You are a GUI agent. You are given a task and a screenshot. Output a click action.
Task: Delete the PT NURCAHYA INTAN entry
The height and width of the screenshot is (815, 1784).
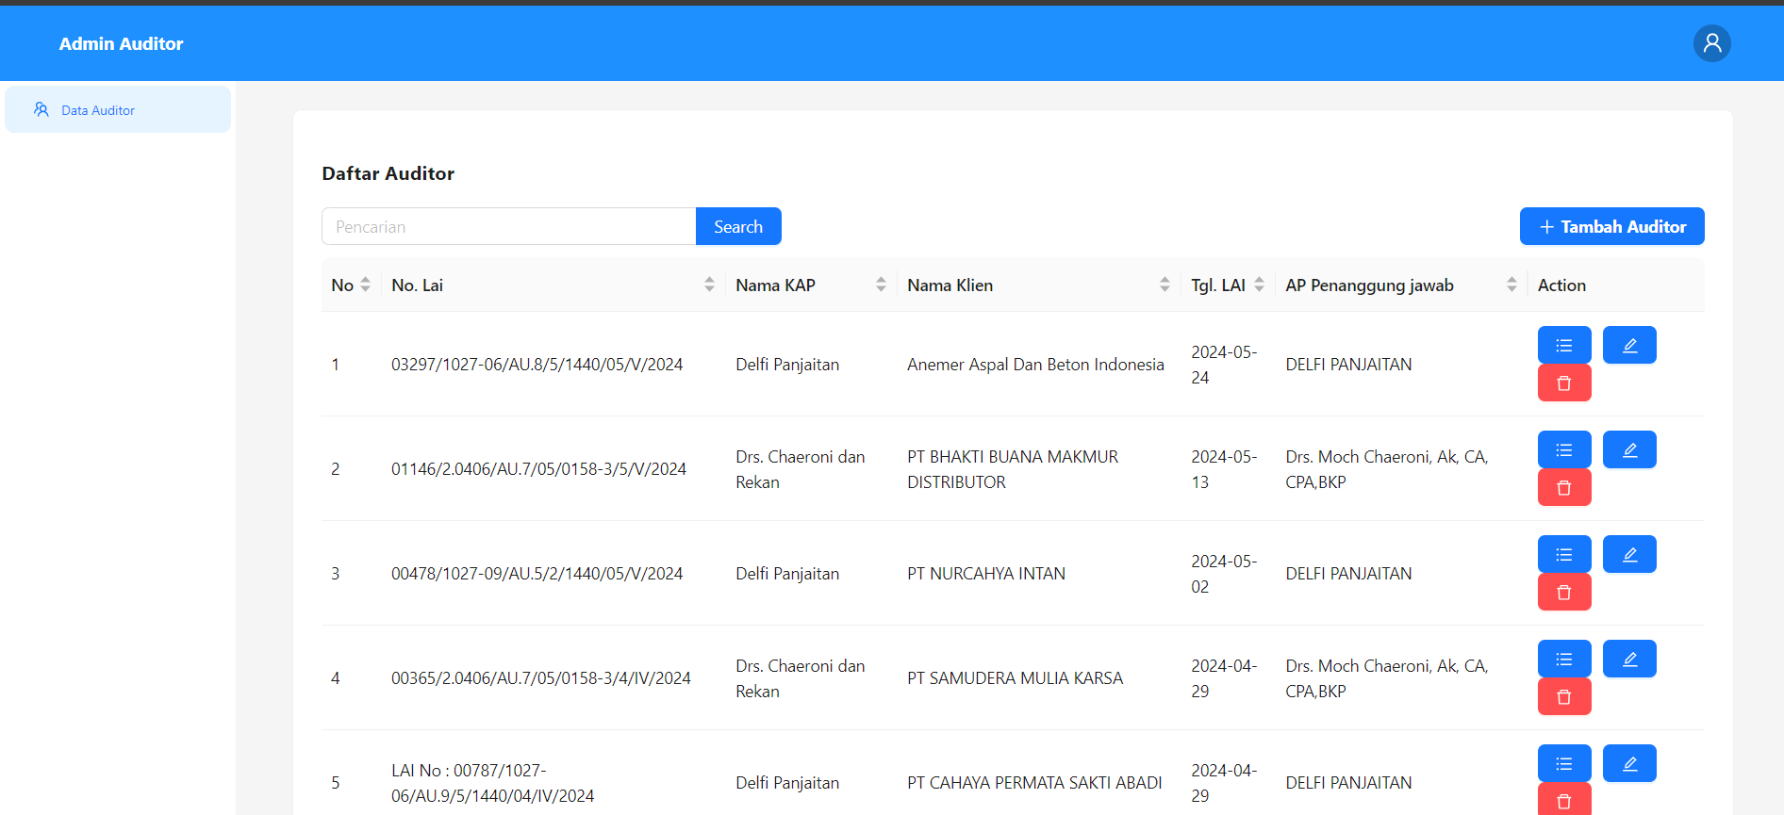click(1563, 593)
